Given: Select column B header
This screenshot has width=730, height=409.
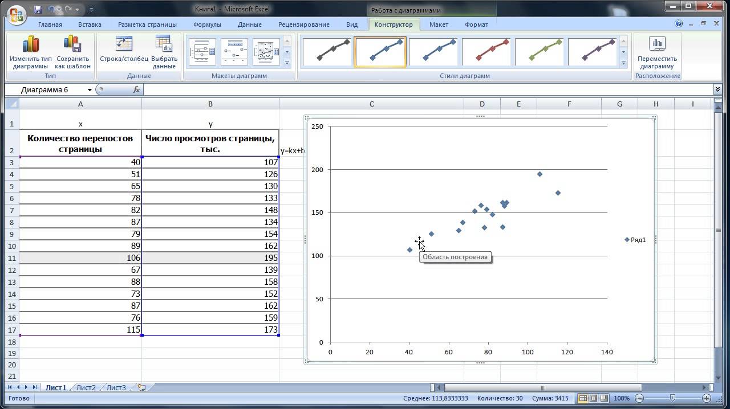Looking at the screenshot, I should point(210,104).
